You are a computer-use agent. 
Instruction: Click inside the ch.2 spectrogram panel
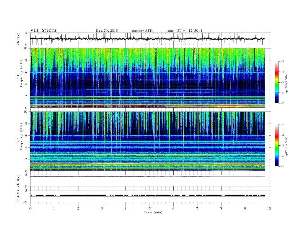(147, 141)
